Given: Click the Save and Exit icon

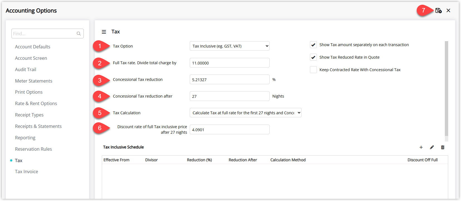Looking at the screenshot, I should pyautogui.click(x=438, y=11).
